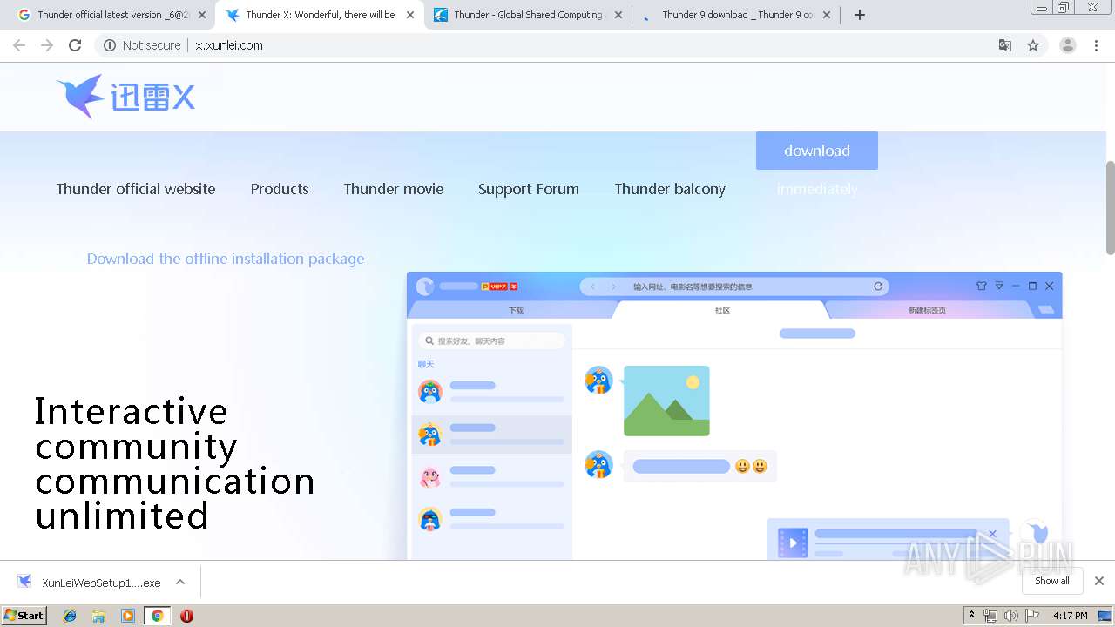Click the Xunlei X logo
1115x627 pixels.
point(125,97)
